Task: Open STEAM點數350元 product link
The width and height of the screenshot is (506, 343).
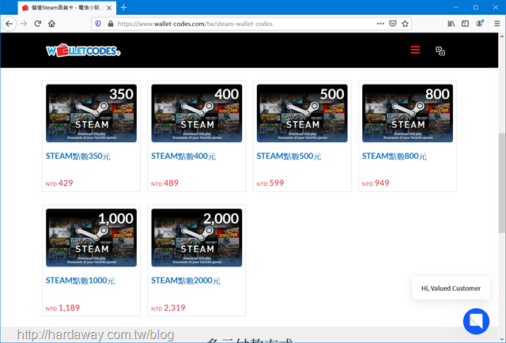Action: (x=78, y=156)
